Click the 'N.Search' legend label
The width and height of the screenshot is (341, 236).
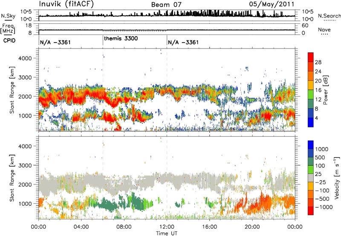tap(329, 16)
